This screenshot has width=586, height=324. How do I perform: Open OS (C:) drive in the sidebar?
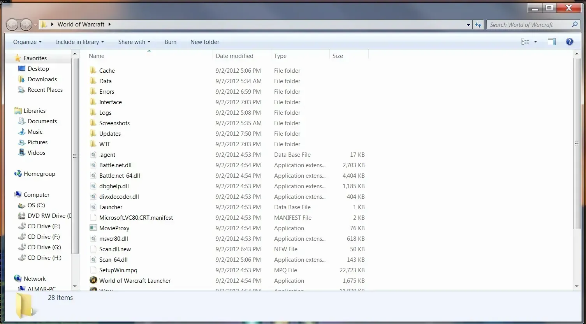[36, 205]
